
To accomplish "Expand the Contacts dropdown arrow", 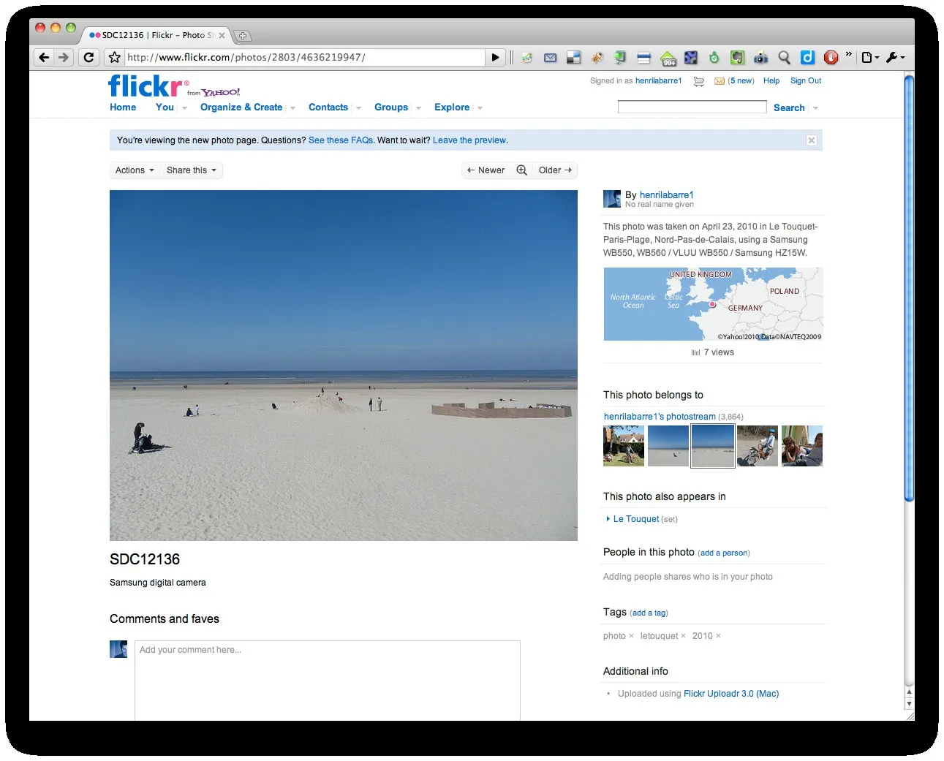I will coord(358,108).
